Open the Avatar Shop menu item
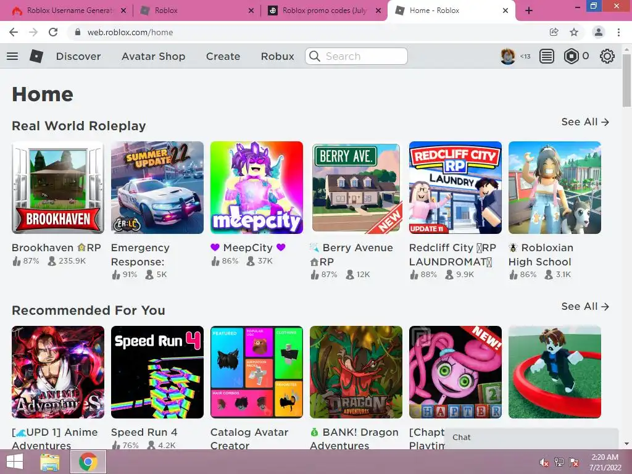Viewport: 632px width, 474px height. [154, 56]
